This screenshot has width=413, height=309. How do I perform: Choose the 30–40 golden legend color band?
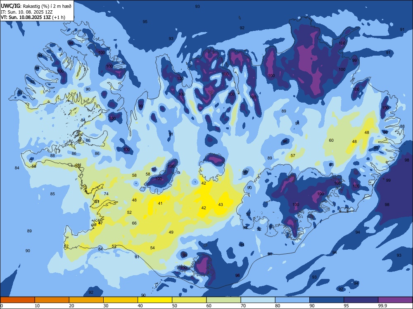point(121,300)
